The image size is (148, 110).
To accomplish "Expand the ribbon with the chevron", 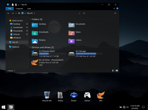I will click(114, 9).
